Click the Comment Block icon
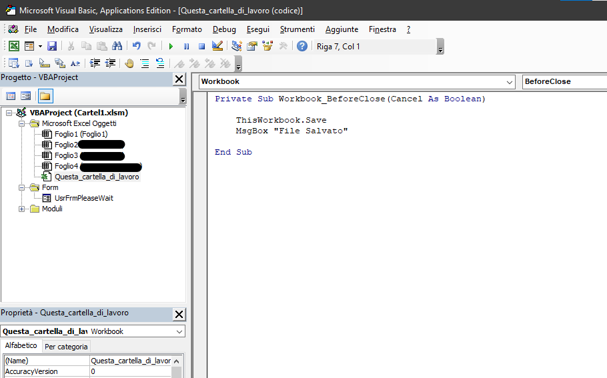The height and width of the screenshot is (378, 607). point(145,63)
